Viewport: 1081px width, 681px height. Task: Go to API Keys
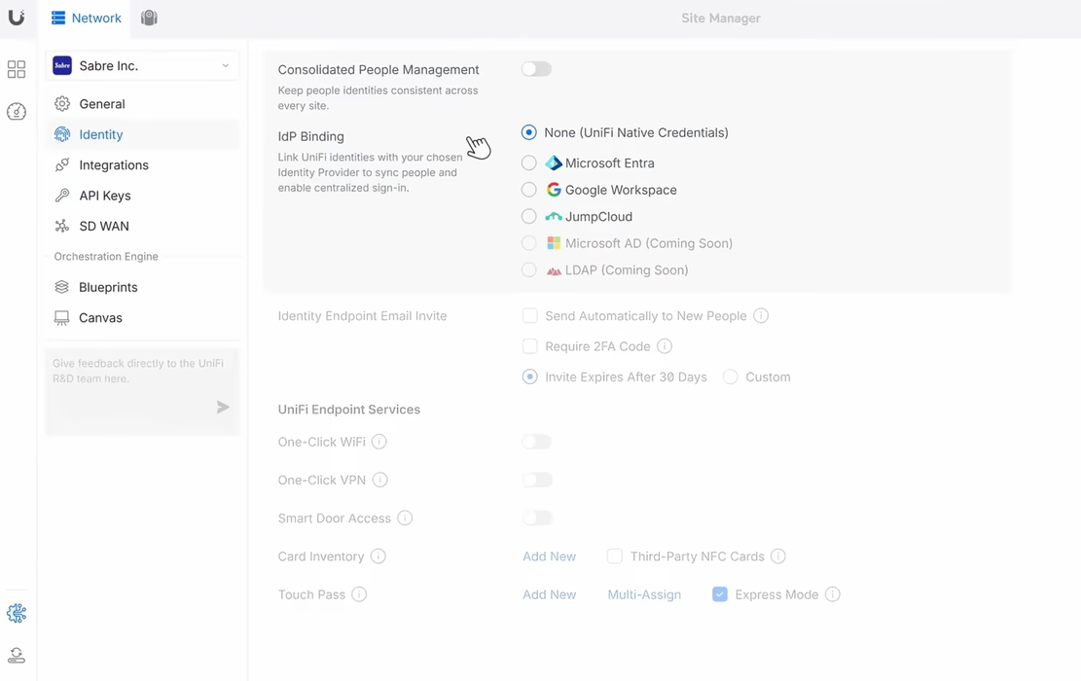tap(143, 196)
